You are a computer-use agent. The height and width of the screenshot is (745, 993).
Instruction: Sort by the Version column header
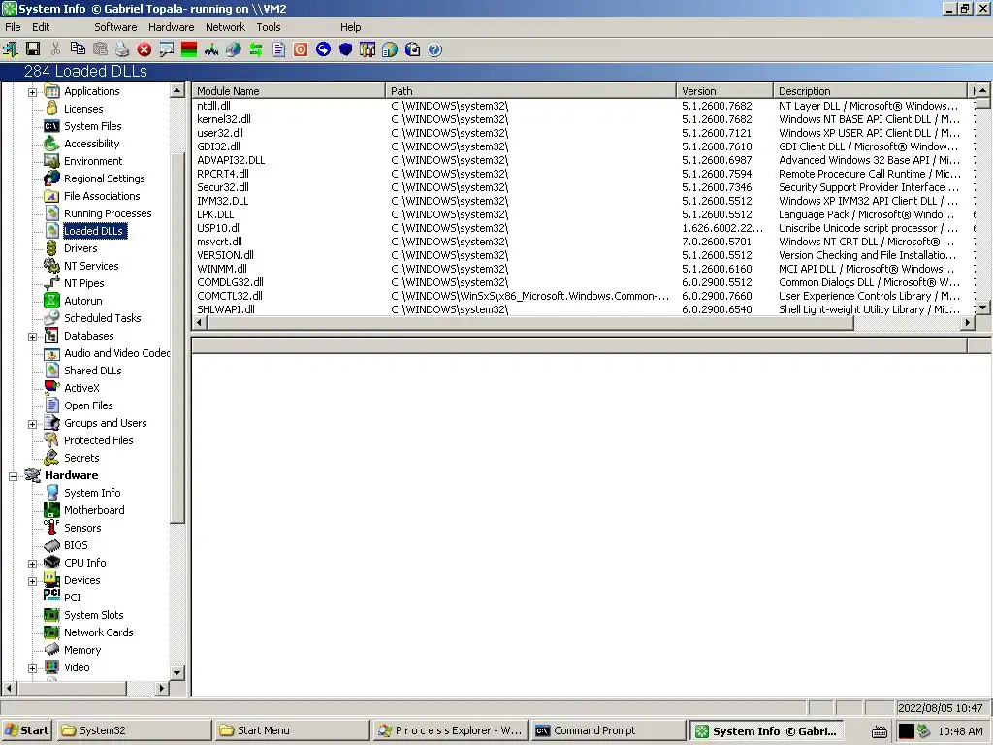(x=725, y=90)
